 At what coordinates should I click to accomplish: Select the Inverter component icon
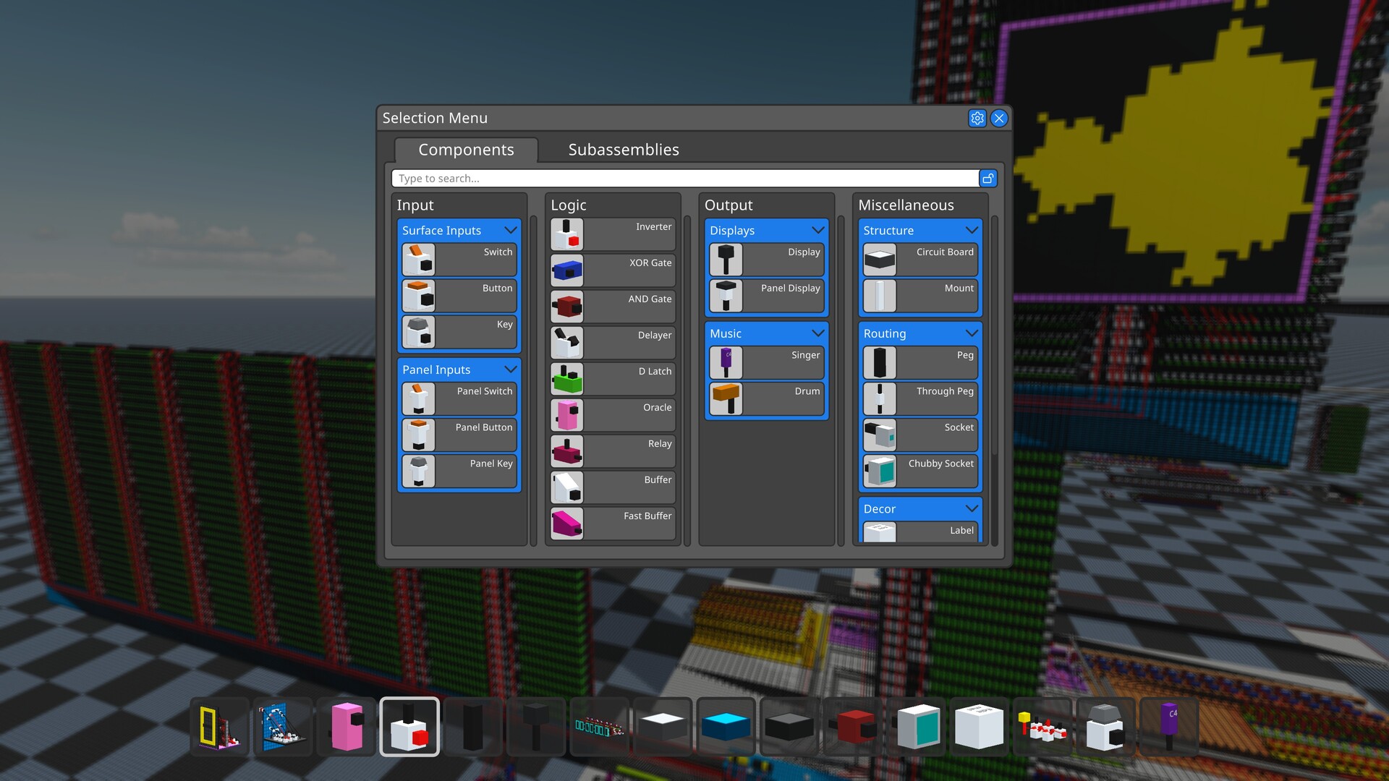point(567,234)
